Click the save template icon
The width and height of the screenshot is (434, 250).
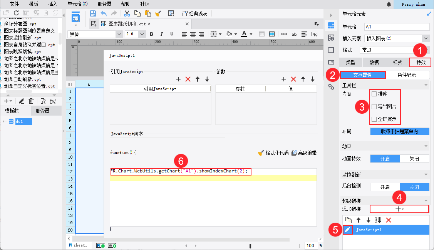93,13
